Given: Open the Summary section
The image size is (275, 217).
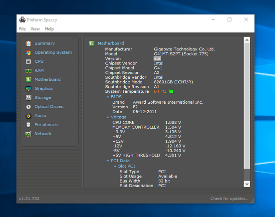Looking at the screenshot, I should (45, 43).
